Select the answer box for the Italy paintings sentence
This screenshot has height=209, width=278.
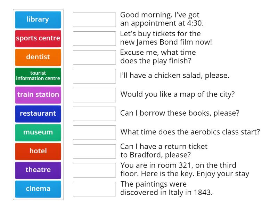coord(94,189)
